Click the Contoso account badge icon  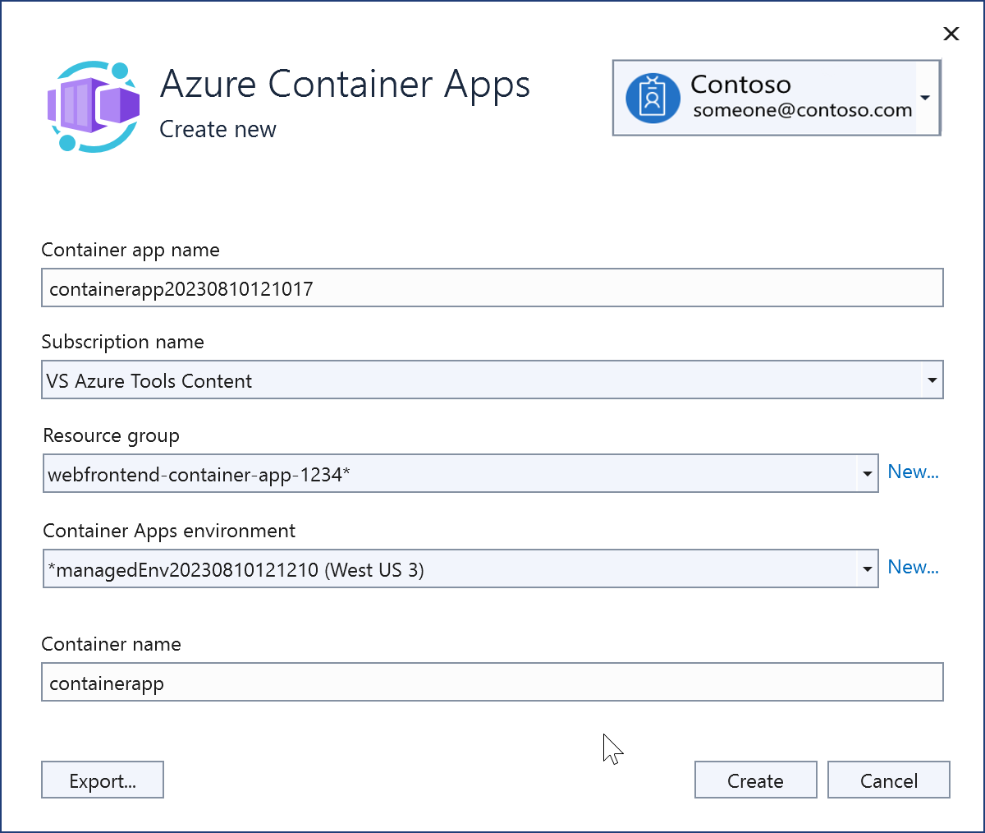(653, 97)
